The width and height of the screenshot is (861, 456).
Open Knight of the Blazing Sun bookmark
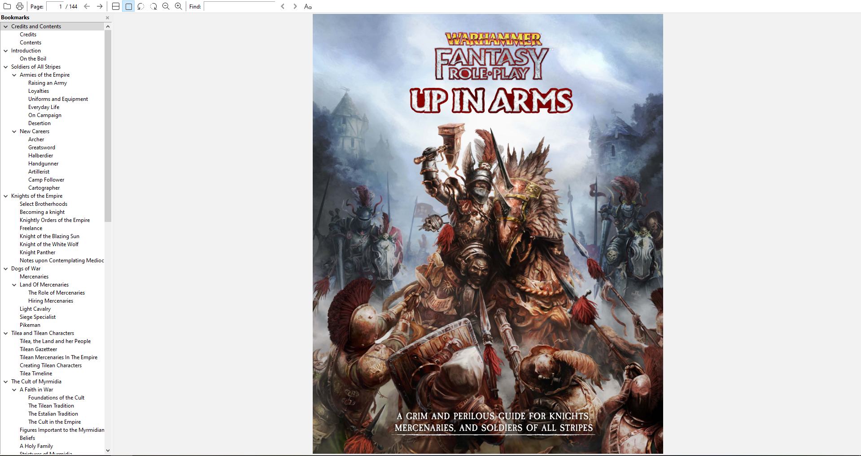[49, 236]
